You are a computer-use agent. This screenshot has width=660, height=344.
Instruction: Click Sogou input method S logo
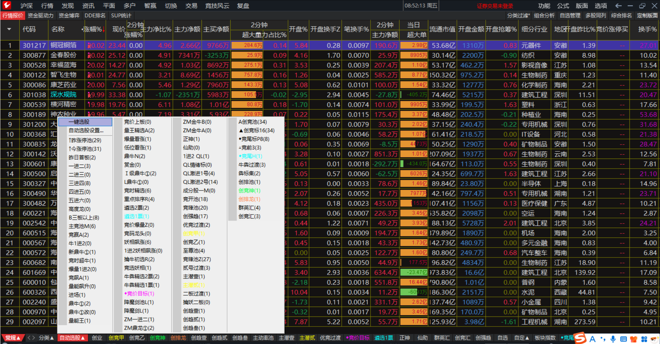[x=580, y=338]
